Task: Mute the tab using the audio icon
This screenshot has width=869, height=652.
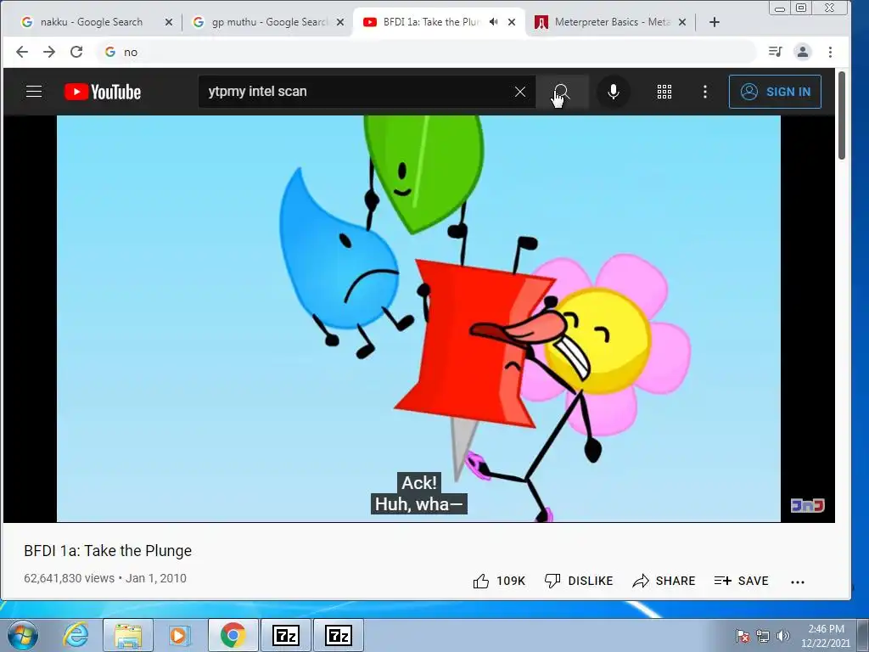Action: [x=493, y=21]
